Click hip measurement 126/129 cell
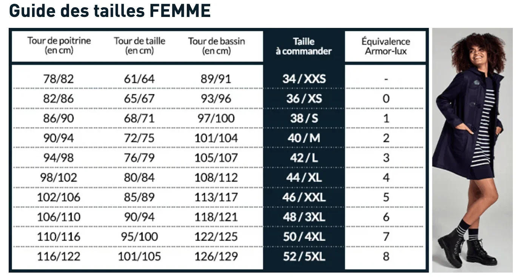 (x=217, y=256)
